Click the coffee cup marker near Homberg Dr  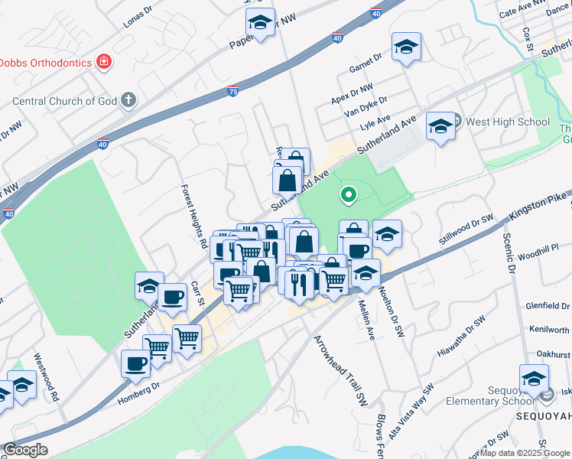[135, 366]
